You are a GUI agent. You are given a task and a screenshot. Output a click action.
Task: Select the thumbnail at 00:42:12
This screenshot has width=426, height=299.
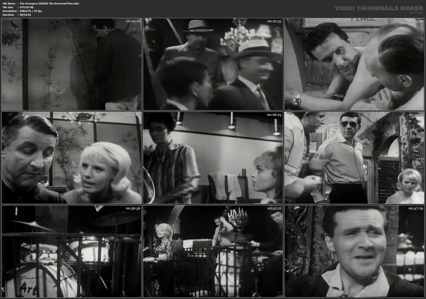point(213,252)
